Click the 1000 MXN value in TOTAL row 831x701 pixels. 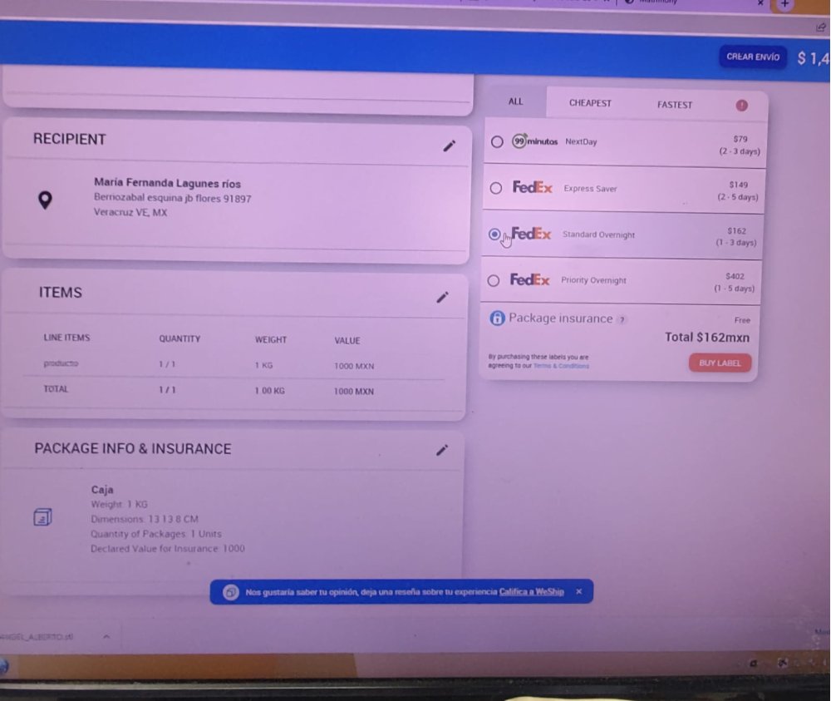(x=353, y=392)
